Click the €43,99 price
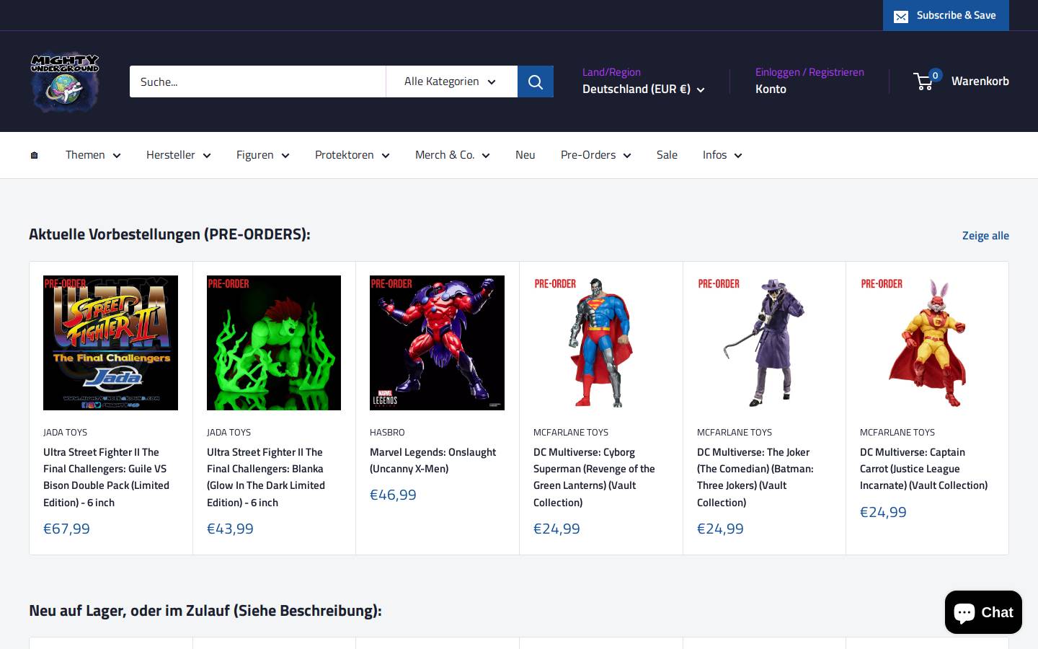Viewport: 1038px width, 649px height. [x=230, y=529]
